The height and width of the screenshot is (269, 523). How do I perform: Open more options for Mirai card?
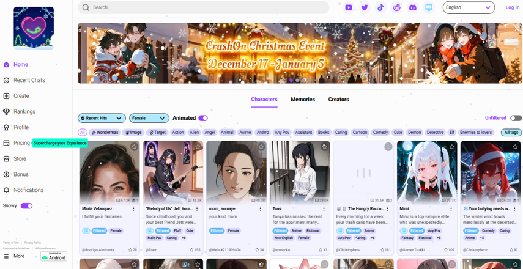pyautogui.click(x=451, y=208)
